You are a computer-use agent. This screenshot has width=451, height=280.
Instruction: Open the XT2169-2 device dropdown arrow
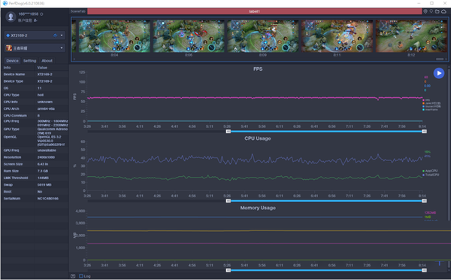62,35
